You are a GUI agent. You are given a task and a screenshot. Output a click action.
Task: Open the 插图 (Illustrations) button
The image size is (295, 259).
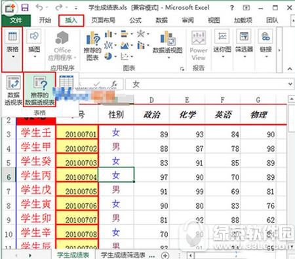point(34,44)
